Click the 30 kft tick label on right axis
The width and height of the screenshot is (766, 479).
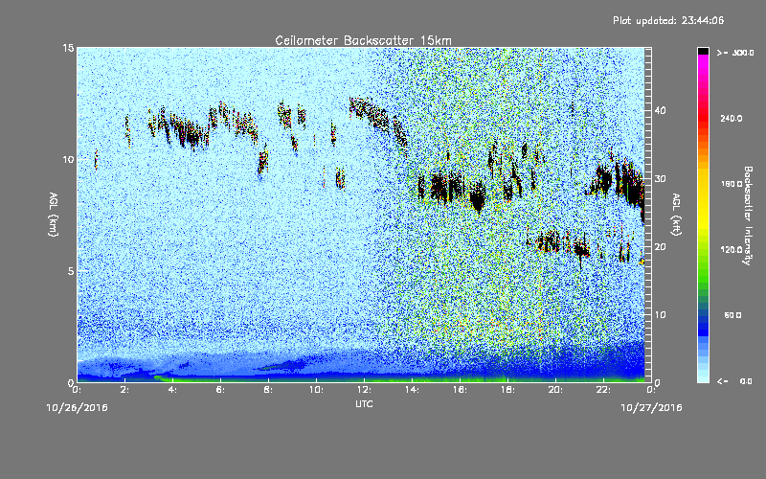661,178
